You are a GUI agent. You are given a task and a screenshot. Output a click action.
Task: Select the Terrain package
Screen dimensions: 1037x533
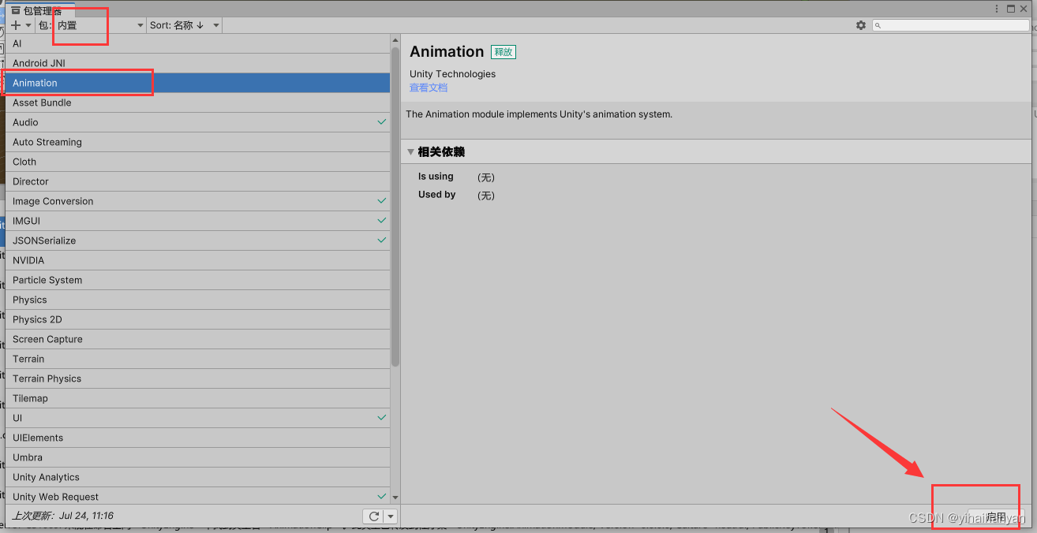(198, 359)
